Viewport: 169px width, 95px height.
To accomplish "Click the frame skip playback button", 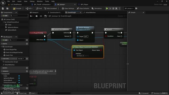I will click(x=110, y=8).
